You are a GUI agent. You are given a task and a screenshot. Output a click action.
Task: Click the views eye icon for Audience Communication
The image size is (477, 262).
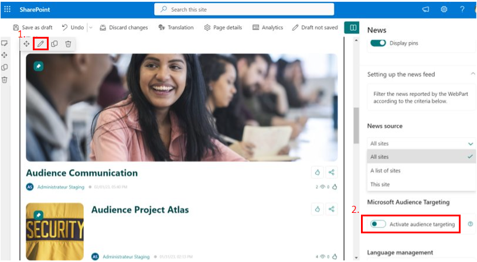pyautogui.click(x=322, y=187)
